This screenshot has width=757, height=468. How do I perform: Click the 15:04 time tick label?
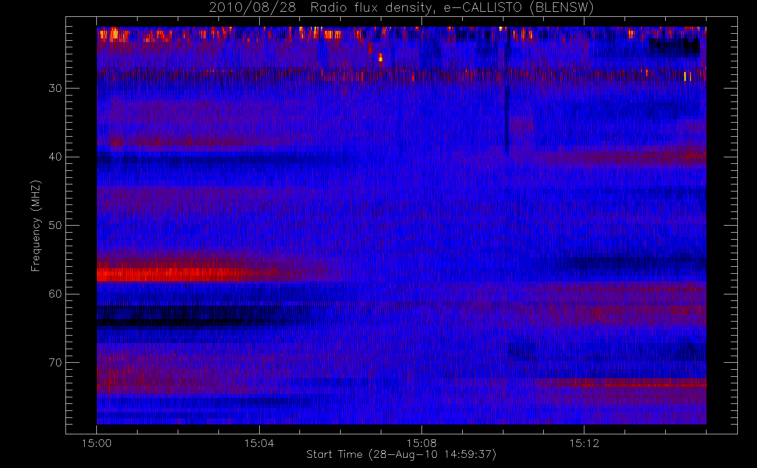(259, 443)
